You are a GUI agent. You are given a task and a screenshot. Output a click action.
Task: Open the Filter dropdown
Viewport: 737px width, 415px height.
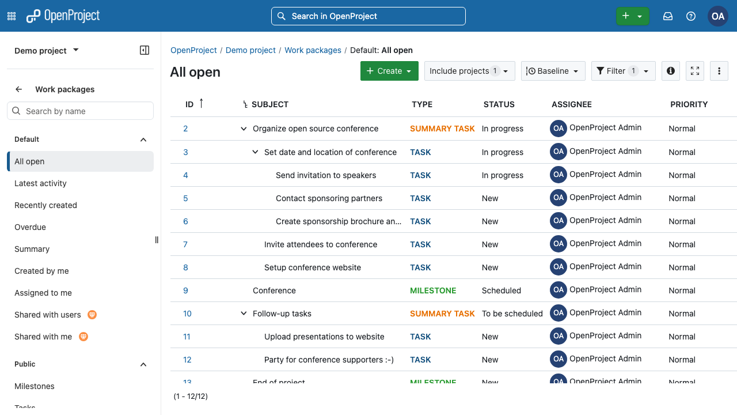click(623, 71)
